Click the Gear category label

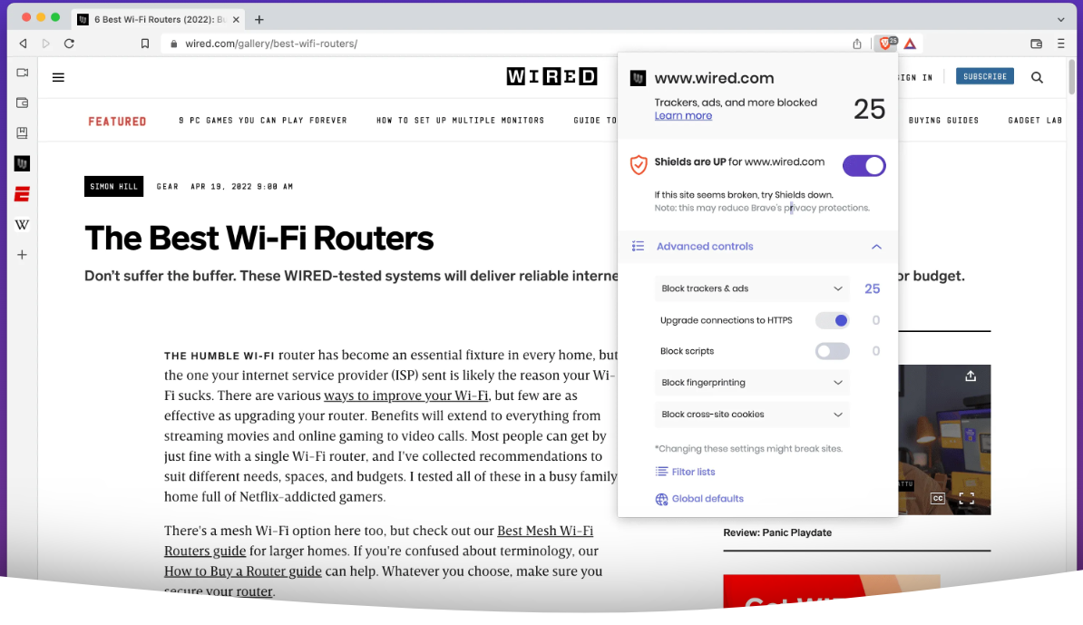(x=168, y=187)
